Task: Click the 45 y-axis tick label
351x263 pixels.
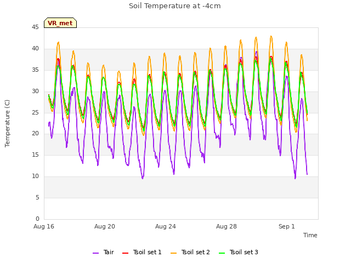Action: [35, 27]
